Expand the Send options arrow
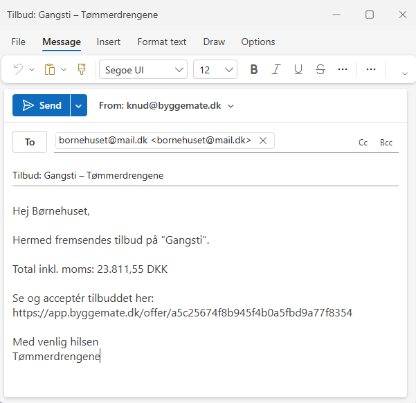The image size is (416, 403). click(79, 106)
